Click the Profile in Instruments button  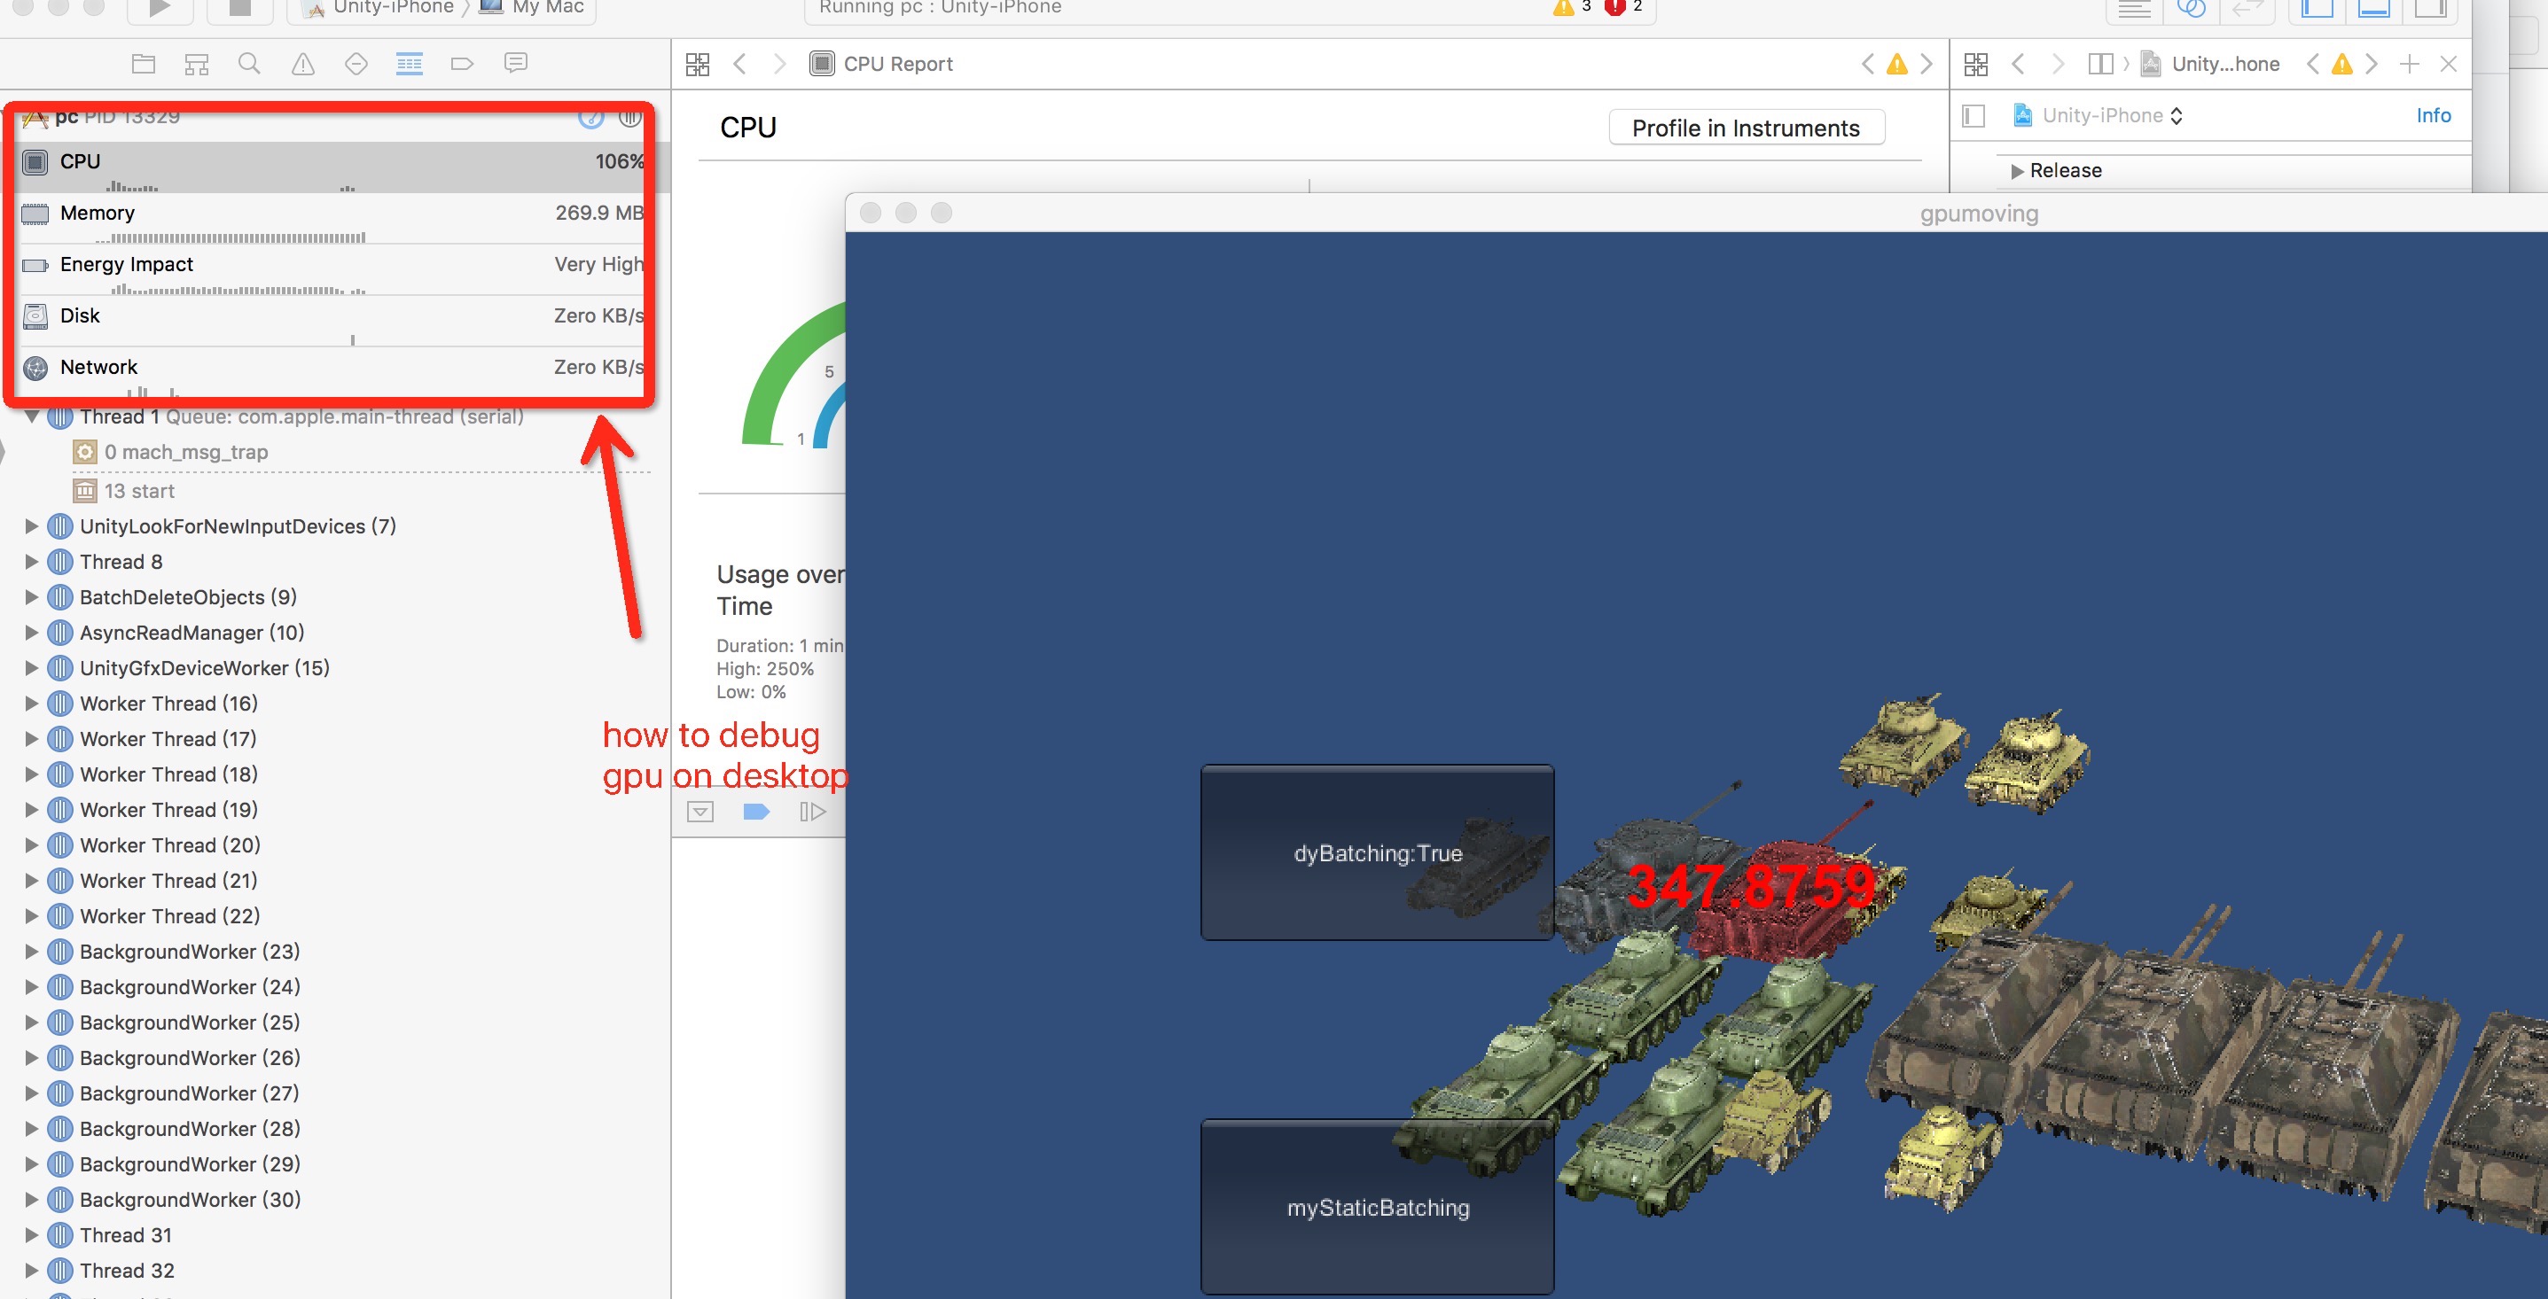pos(1745,128)
